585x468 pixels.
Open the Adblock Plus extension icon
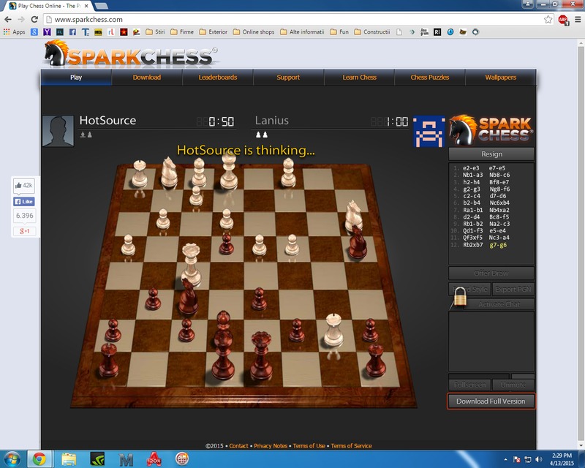click(563, 20)
